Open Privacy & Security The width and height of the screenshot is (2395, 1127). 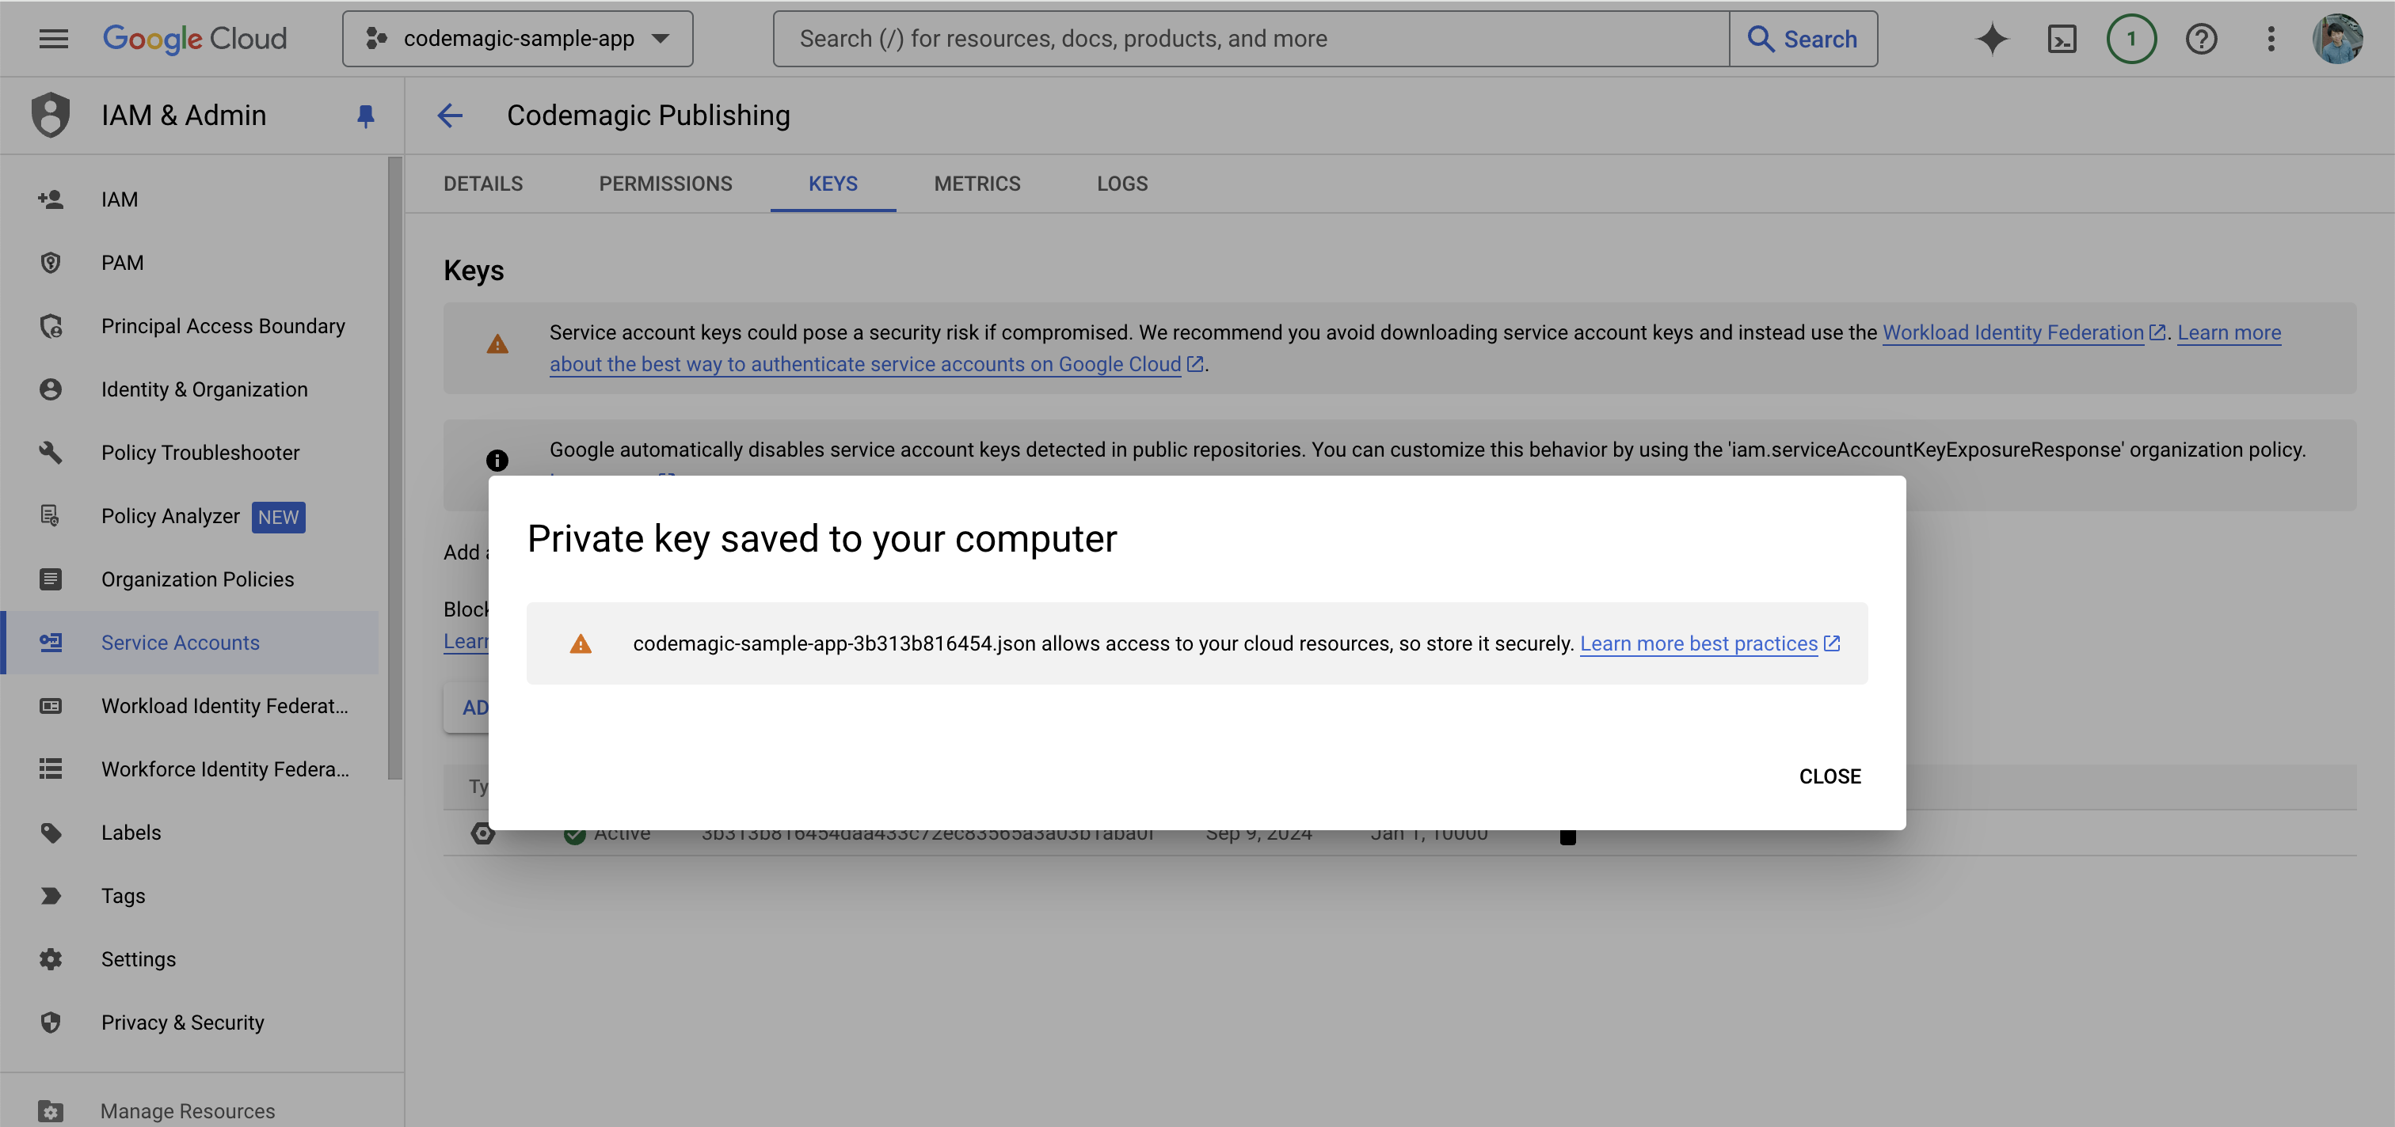(191, 1022)
